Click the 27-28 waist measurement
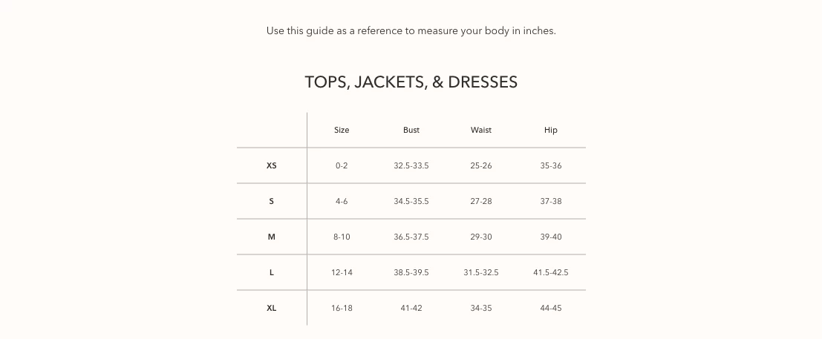 481,201
